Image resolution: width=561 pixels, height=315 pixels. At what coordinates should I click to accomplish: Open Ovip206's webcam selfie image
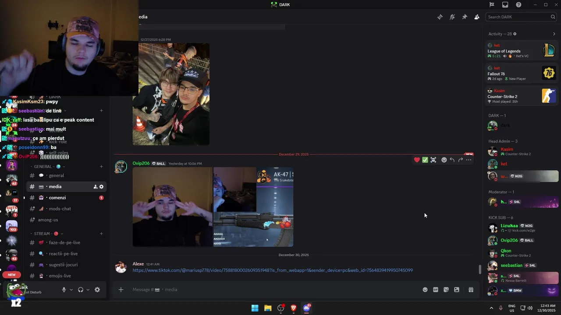(172, 207)
